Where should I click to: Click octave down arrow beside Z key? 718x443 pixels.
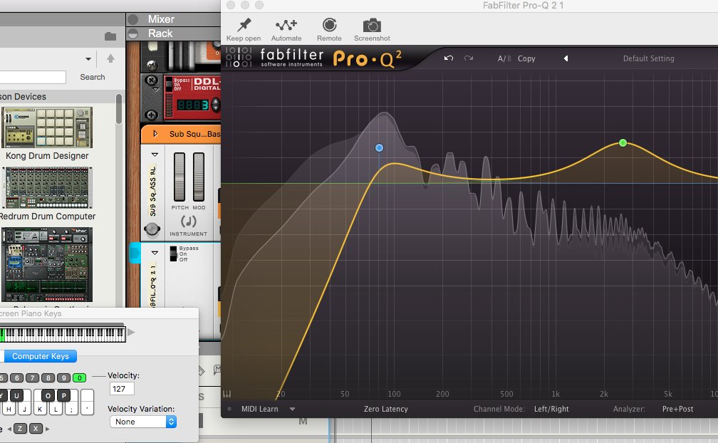pyautogui.click(x=9, y=429)
